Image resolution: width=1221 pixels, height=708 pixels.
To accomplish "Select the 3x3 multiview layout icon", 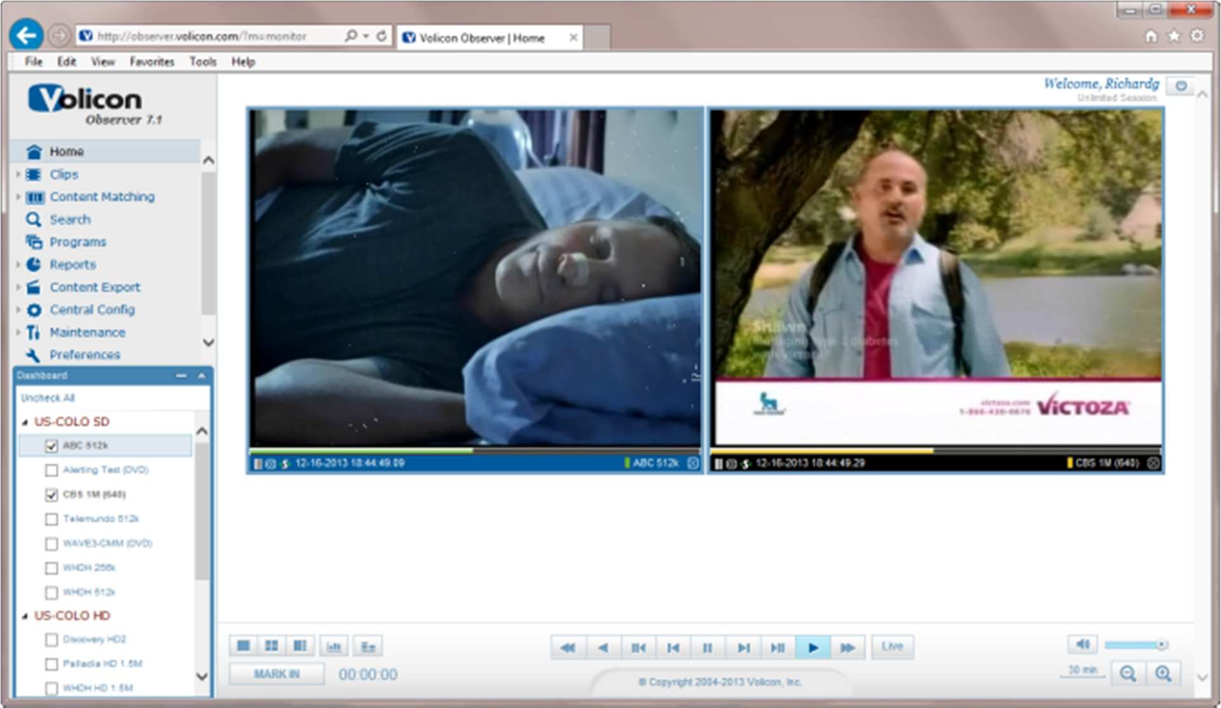I will click(300, 645).
